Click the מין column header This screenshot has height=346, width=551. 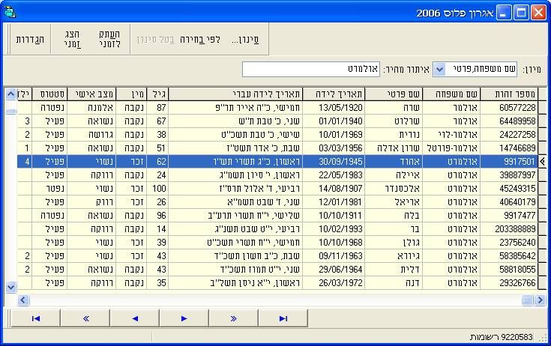[131, 94]
